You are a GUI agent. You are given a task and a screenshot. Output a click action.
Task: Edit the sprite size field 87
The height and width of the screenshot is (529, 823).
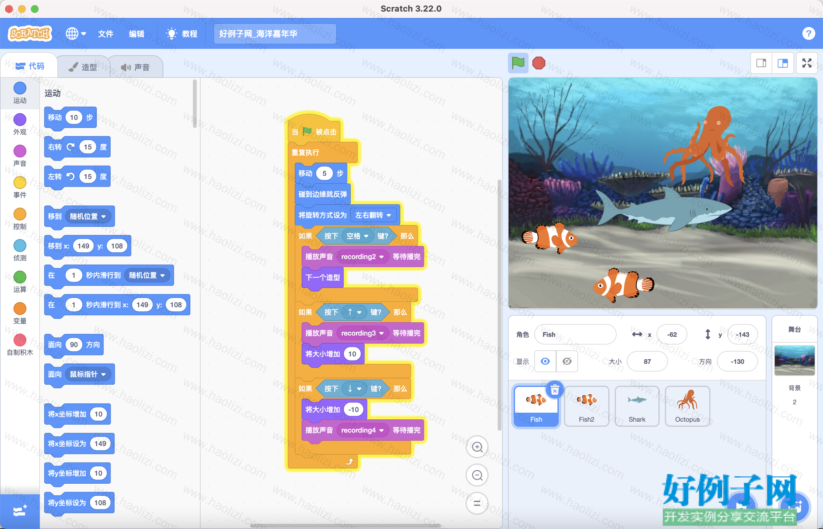click(647, 361)
